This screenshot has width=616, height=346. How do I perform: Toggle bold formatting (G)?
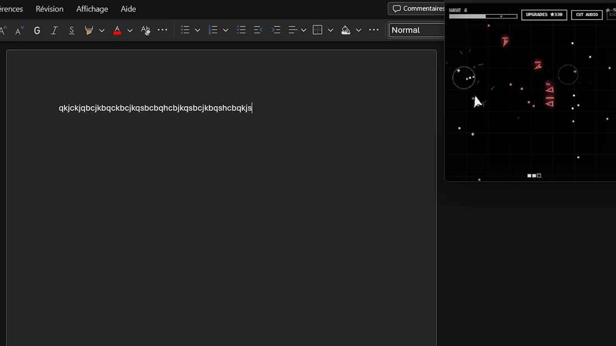point(37,30)
